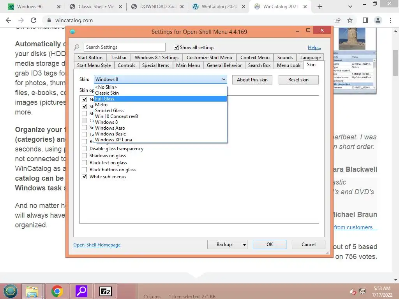Click the wincatalog.com address bar
399x299 pixels.
point(188,20)
